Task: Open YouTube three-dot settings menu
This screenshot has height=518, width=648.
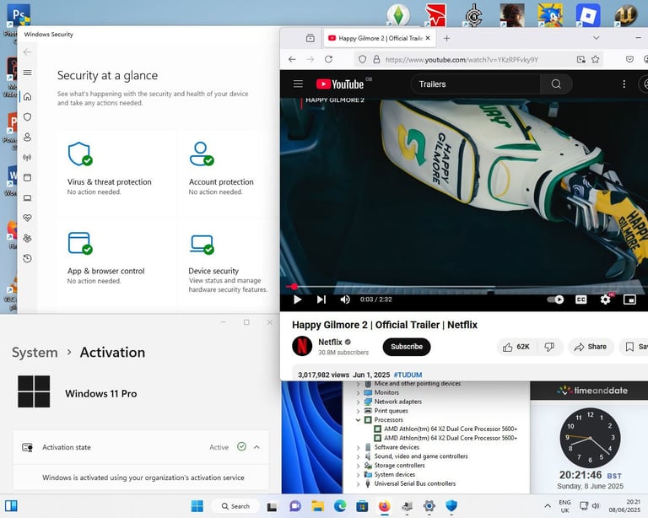Action: click(x=624, y=84)
